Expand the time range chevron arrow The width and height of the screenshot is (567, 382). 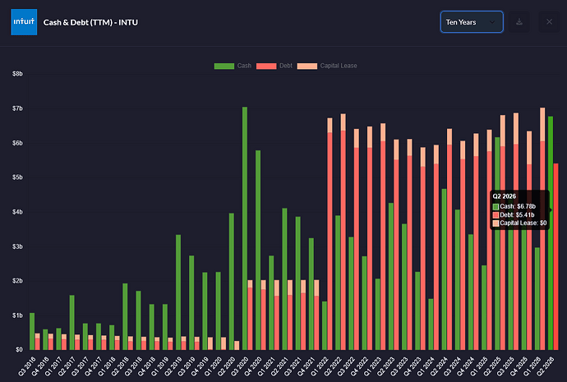(491, 22)
